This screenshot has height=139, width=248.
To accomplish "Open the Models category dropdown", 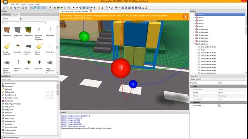I will tap(12, 19).
